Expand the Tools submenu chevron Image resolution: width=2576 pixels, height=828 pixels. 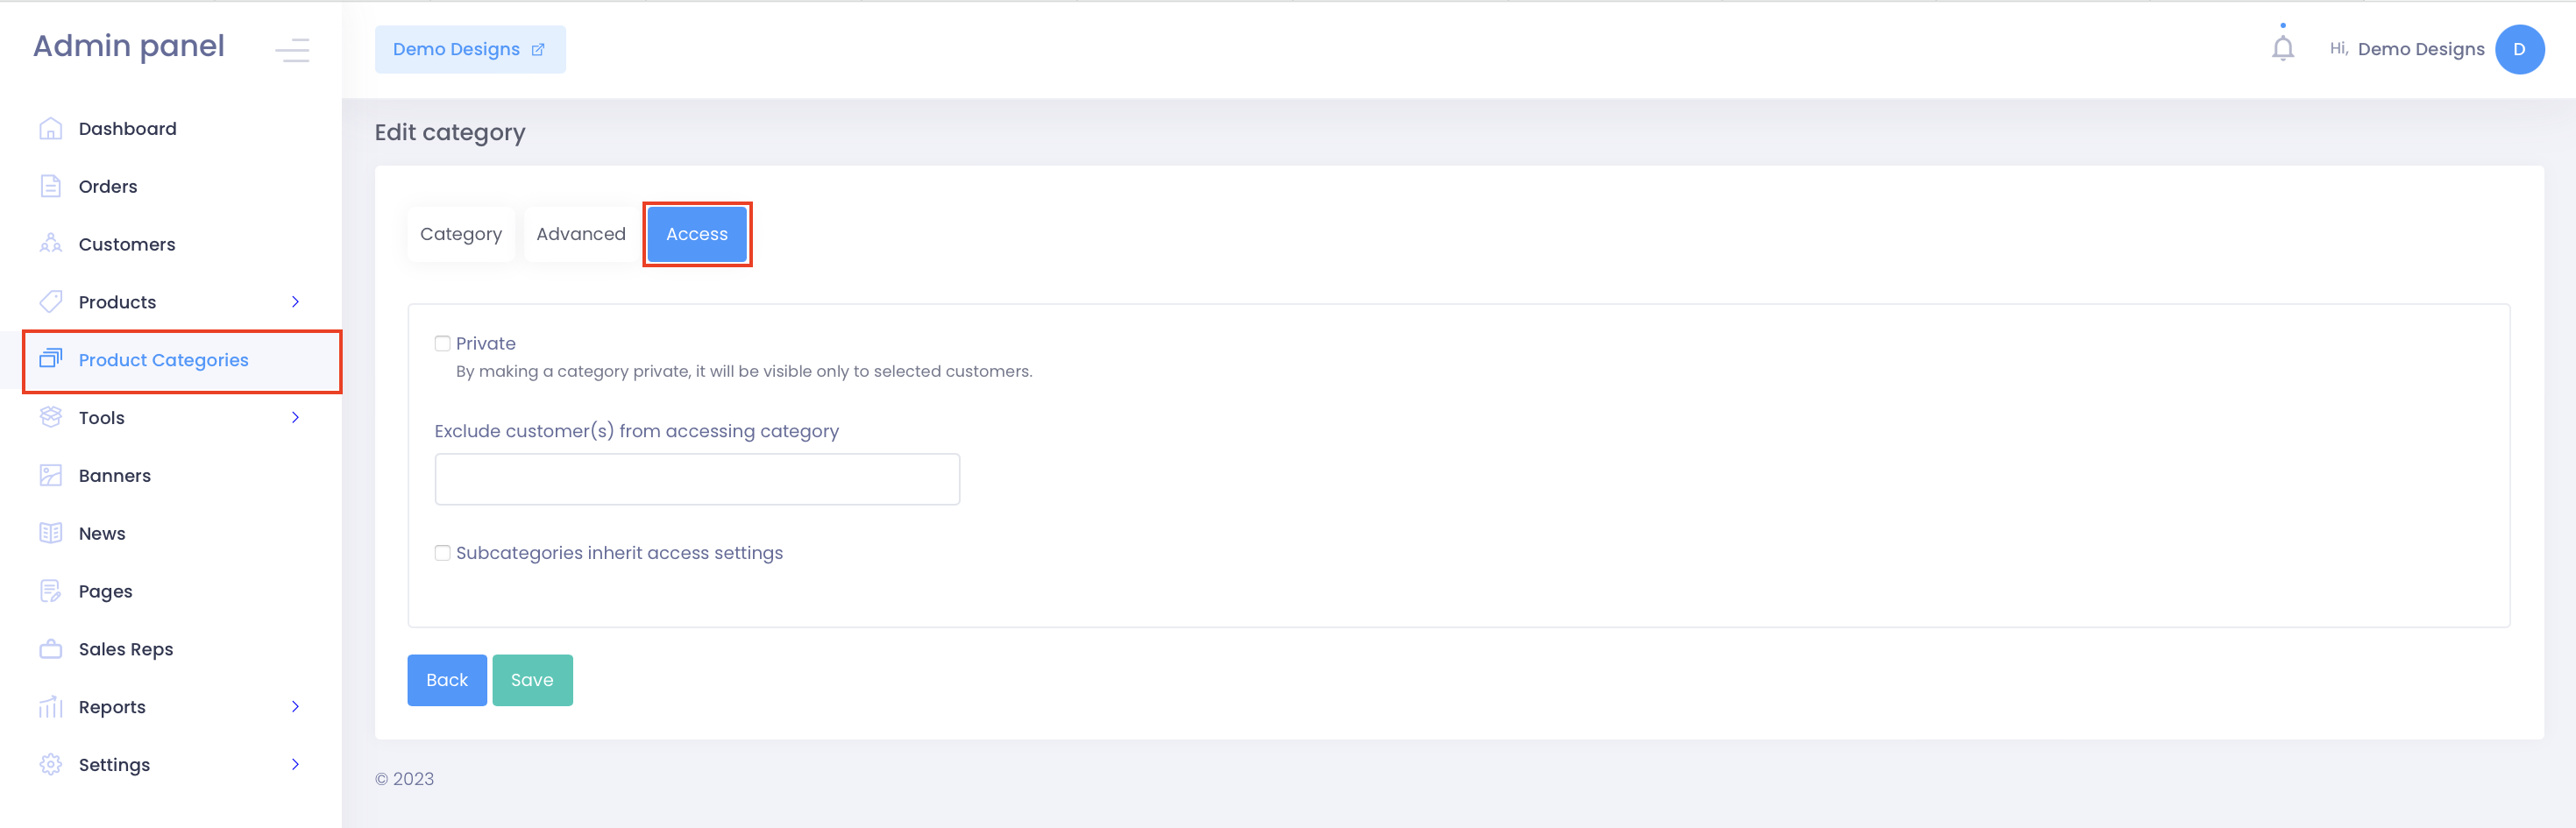click(295, 417)
